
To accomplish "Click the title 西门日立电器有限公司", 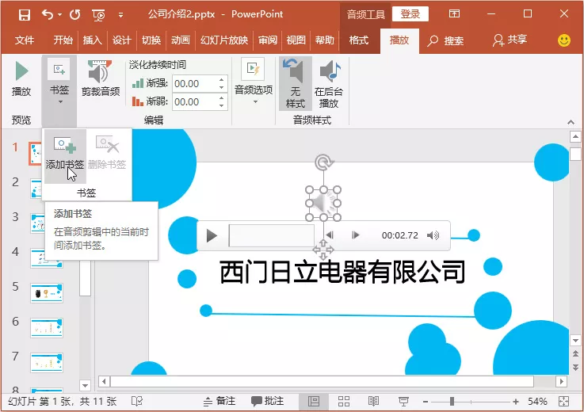I will tap(342, 272).
